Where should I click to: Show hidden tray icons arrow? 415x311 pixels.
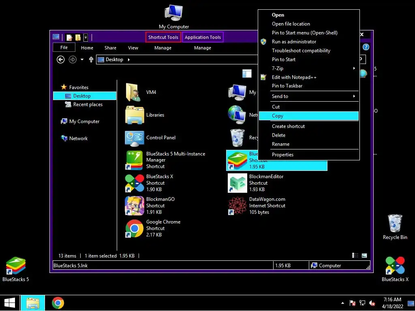[x=343, y=303]
